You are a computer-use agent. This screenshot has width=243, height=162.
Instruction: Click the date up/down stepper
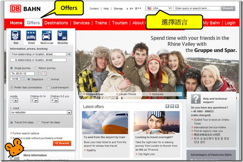tap(38, 73)
